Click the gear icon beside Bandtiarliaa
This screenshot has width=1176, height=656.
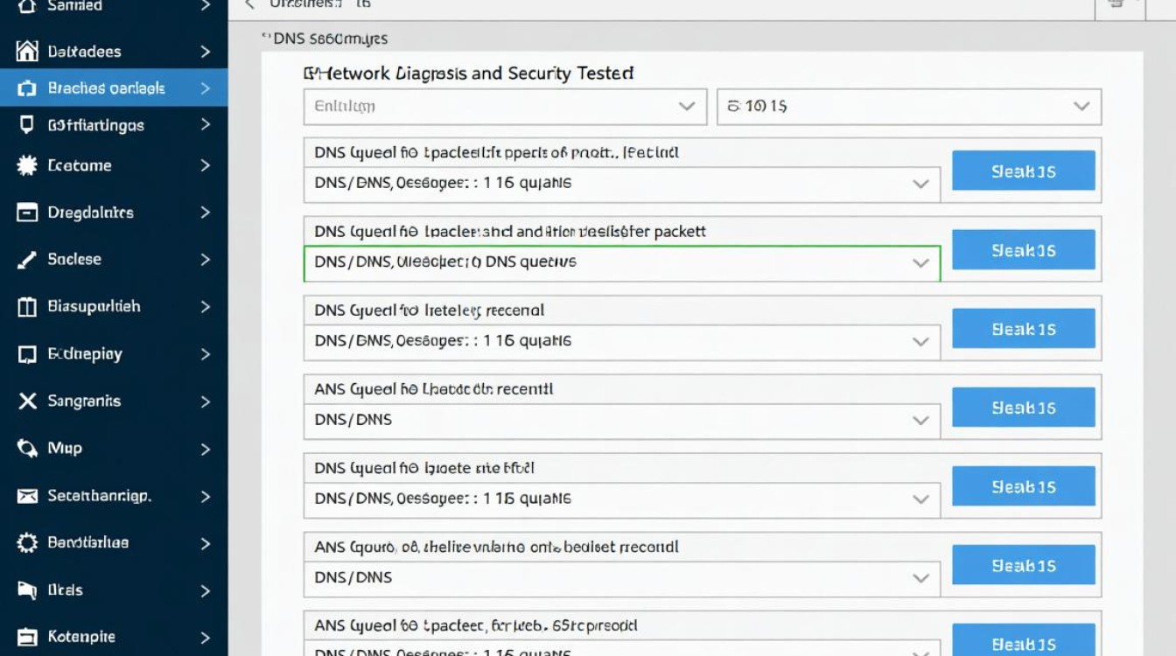[x=27, y=543]
